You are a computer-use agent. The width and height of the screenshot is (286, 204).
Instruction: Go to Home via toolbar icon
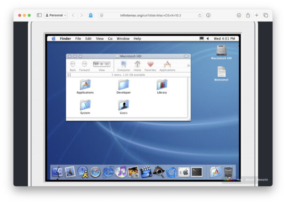[x=137, y=64]
